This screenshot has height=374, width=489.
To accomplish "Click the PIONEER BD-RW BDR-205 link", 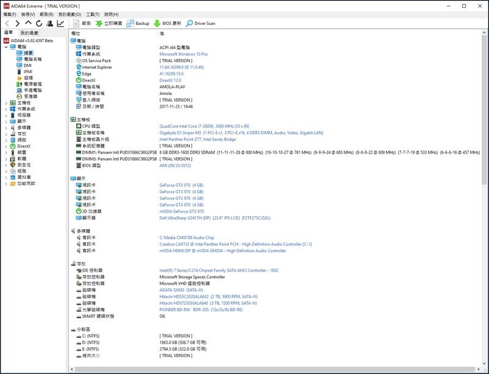I will [x=201, y=309].
